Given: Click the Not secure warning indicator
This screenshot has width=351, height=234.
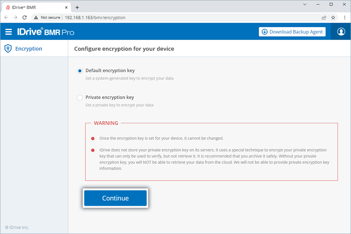Looking at the screenshot, I should click(47, 17).
